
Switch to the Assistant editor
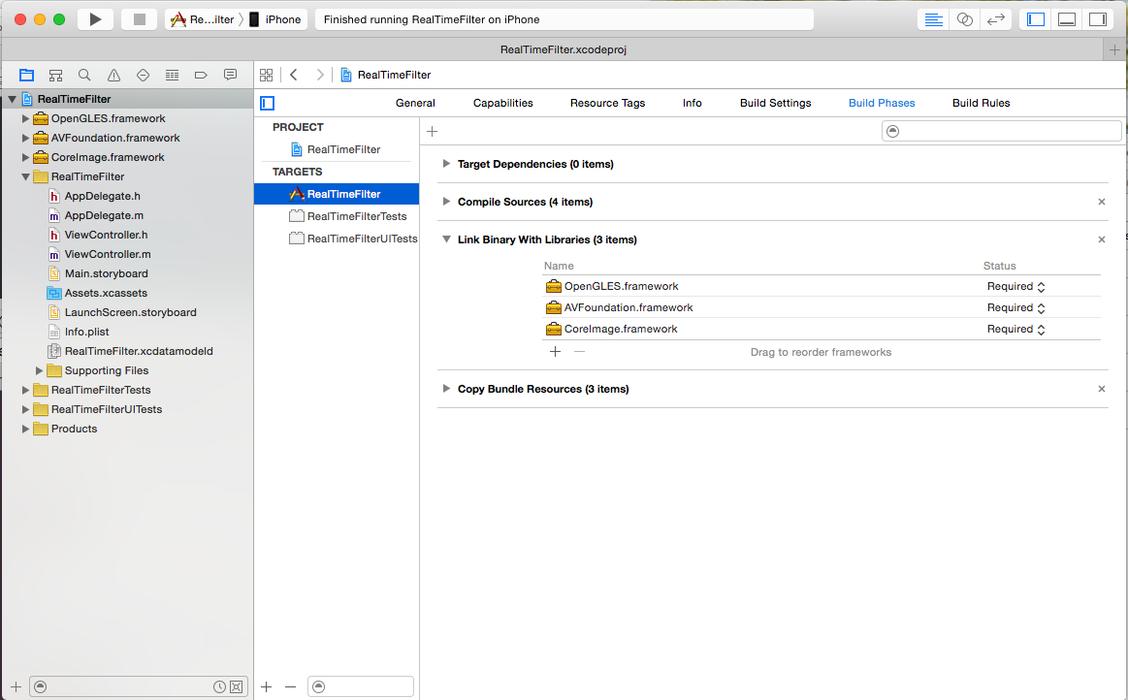[964, 19]
